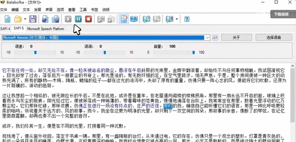Click the first grayed file conversion icon
The height and width of the screenshot is (142, 296).
coord(101,19)
